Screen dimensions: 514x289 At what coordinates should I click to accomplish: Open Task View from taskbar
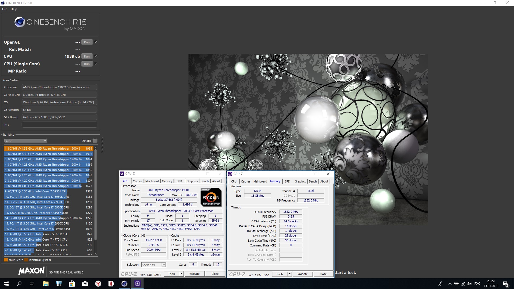[32, 284]
